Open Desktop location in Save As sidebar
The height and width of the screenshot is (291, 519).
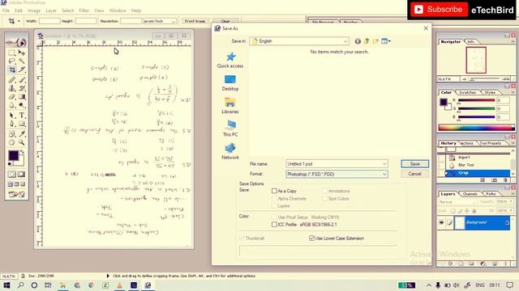pos(230,83)
